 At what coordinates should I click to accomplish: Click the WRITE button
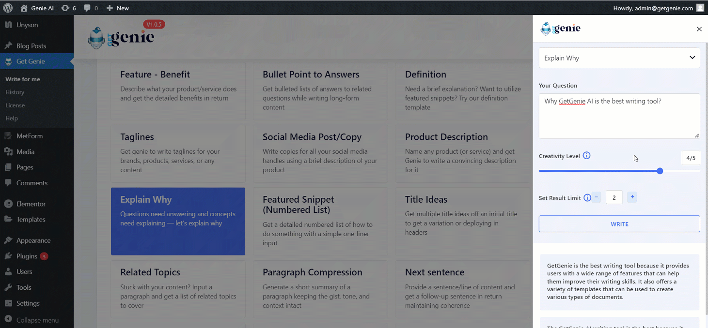click(x=619, y=224)
